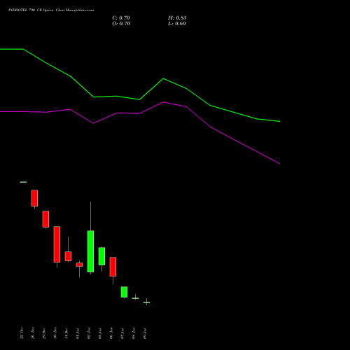This screenshot has width=350, height=350.
Task: Select the chart title text at top left
Action: click(x=51, y=10)
